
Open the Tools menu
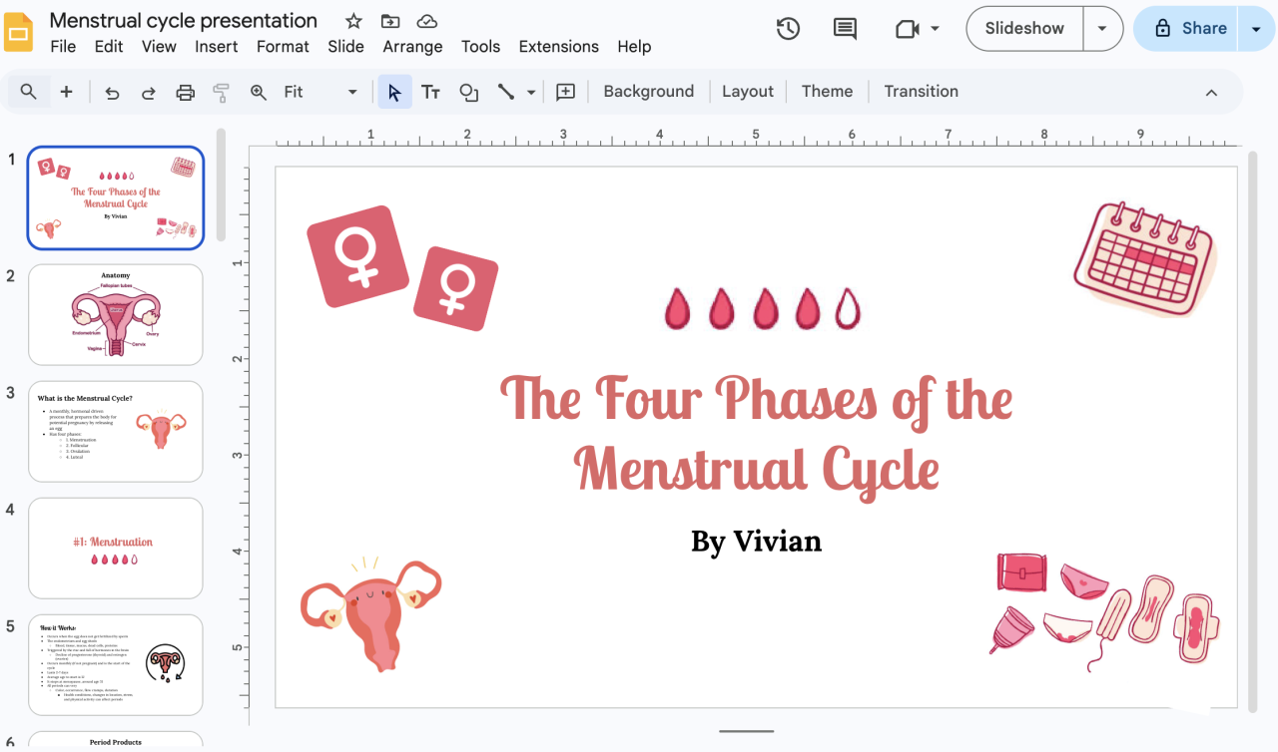(480, 46)
